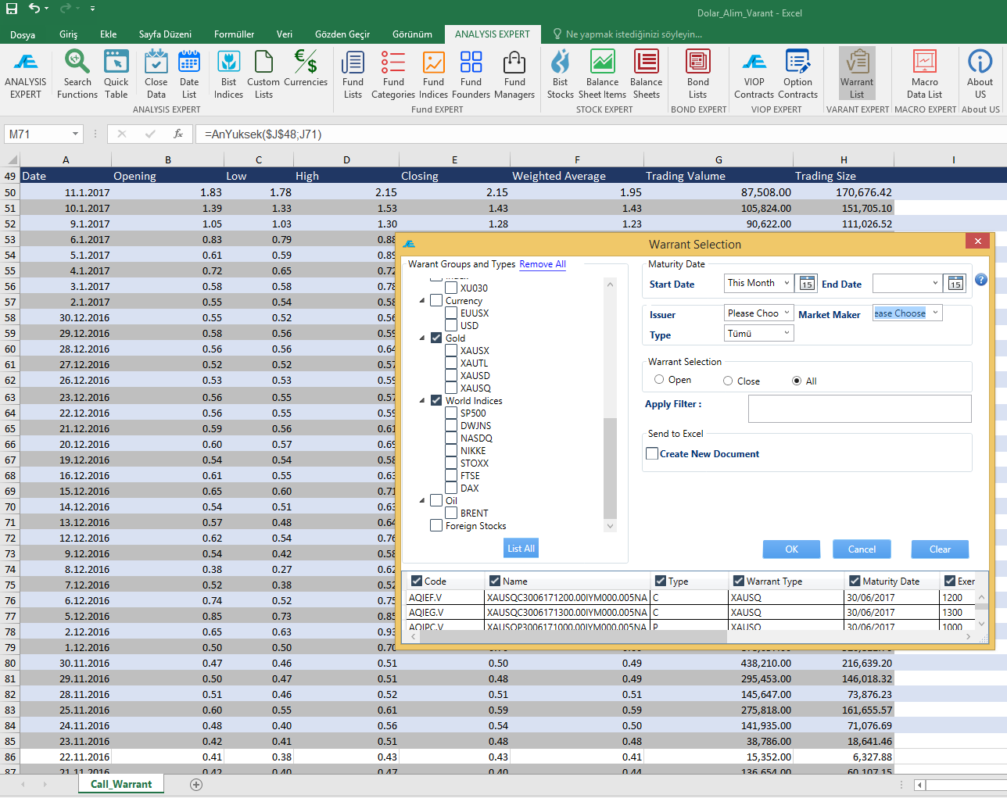Open Bist Indices

click(x=228, y=74)
